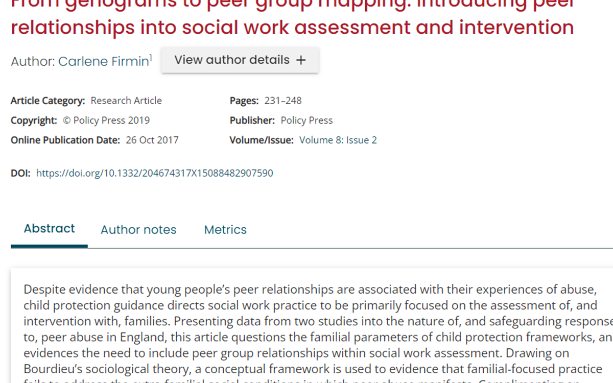Click the red article title heading

tap(292, 27)
